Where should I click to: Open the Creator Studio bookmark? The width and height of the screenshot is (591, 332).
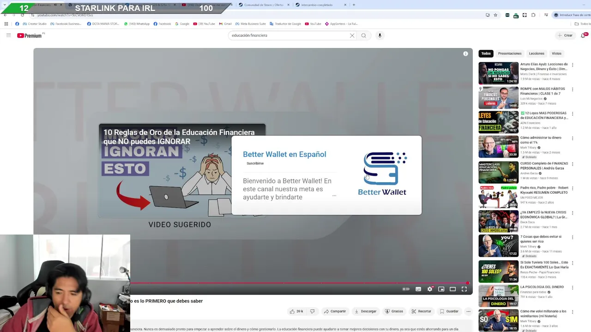[35, 24]
